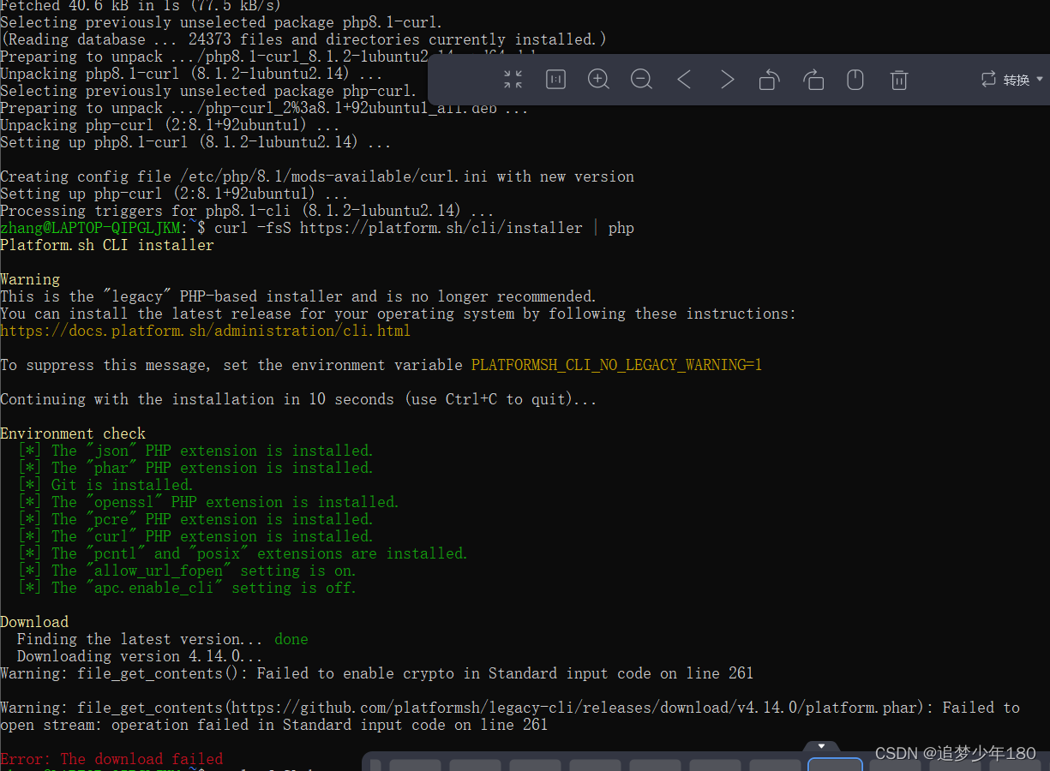Zoom in on the screenshot
This screenshot has height=771, width=1050.
(598, 79)
